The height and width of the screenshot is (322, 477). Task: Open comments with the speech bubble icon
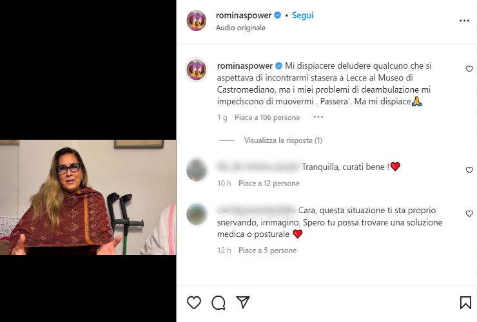(219, 302)
